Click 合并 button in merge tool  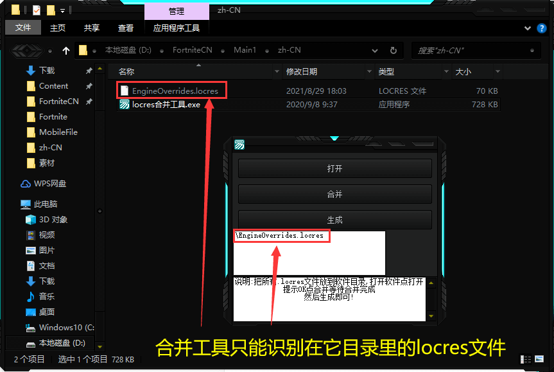(334, 194)
